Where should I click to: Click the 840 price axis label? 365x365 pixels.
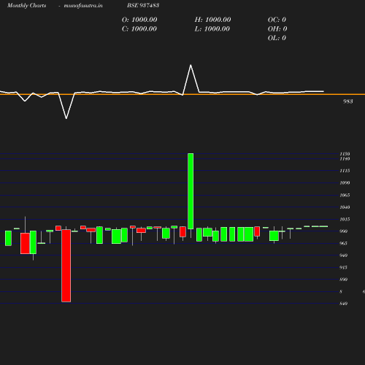(344, 304)
